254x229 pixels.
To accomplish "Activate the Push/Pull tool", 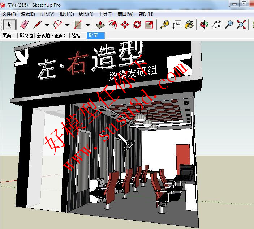I will tap(100, 25).
